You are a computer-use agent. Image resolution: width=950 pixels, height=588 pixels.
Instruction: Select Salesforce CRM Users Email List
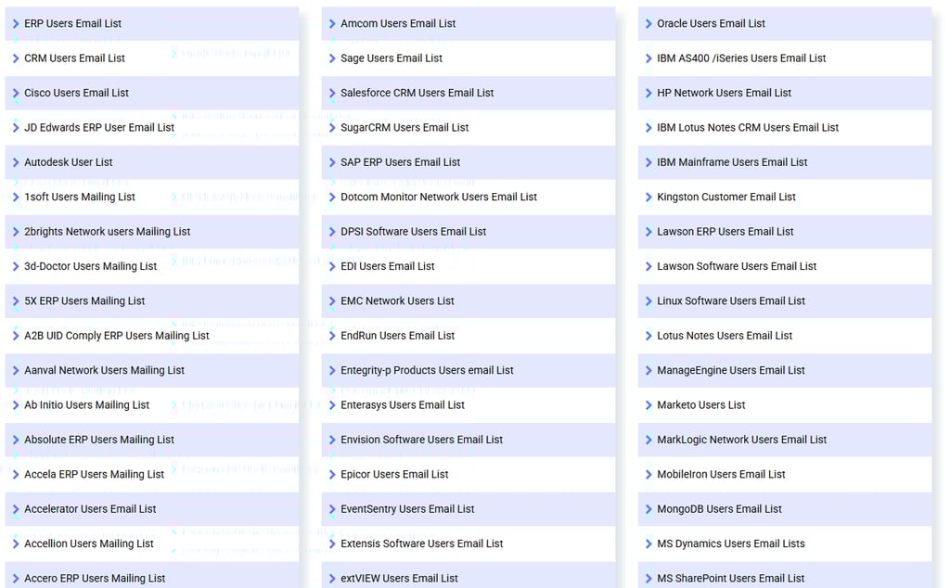click(x=417, y=93)
